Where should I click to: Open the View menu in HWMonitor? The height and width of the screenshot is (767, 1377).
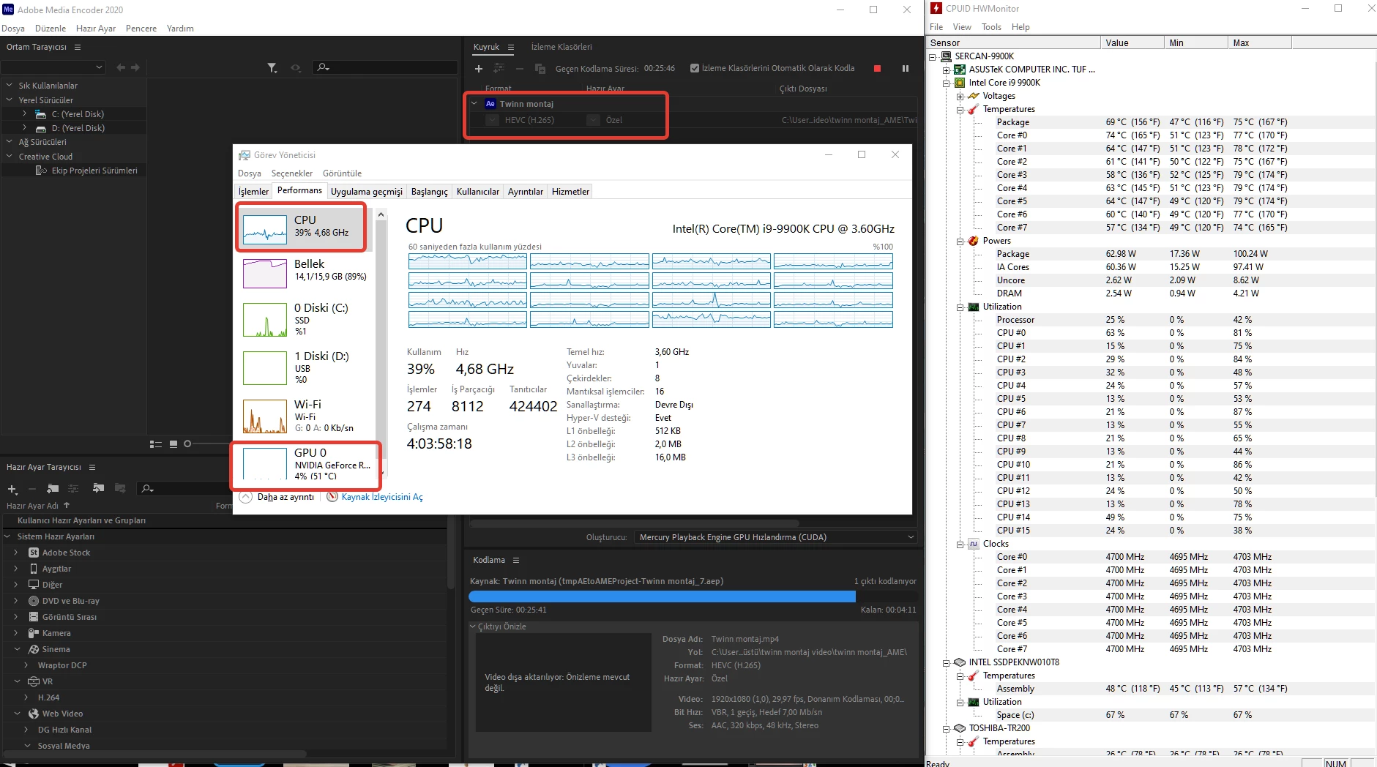coord(962,27)
